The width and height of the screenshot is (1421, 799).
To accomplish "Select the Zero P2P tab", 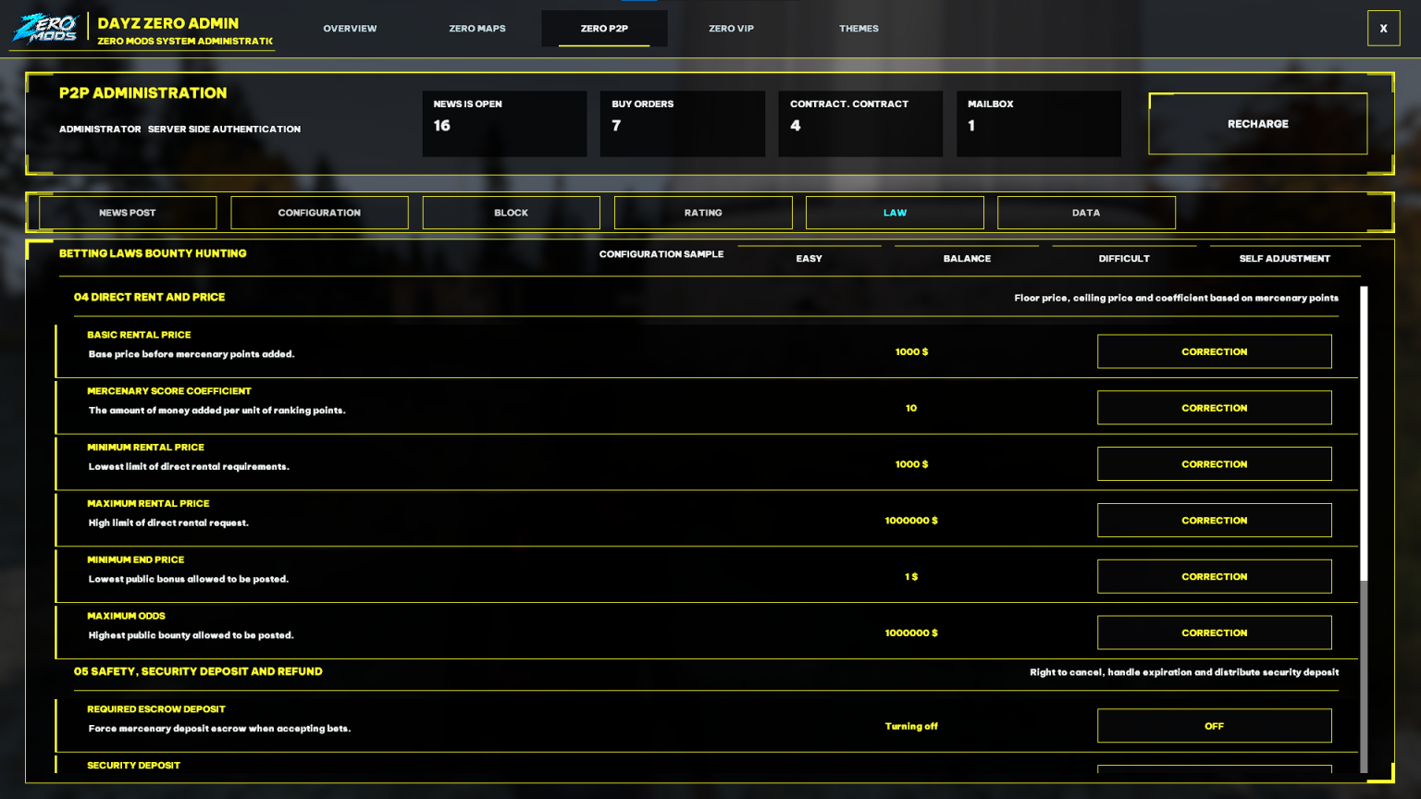I will pyautogui.click(x=604, y=29).
